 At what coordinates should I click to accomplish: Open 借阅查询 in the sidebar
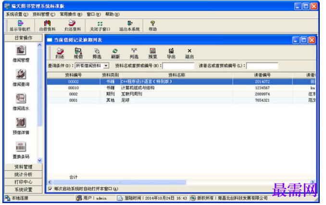tap(21, 74)
